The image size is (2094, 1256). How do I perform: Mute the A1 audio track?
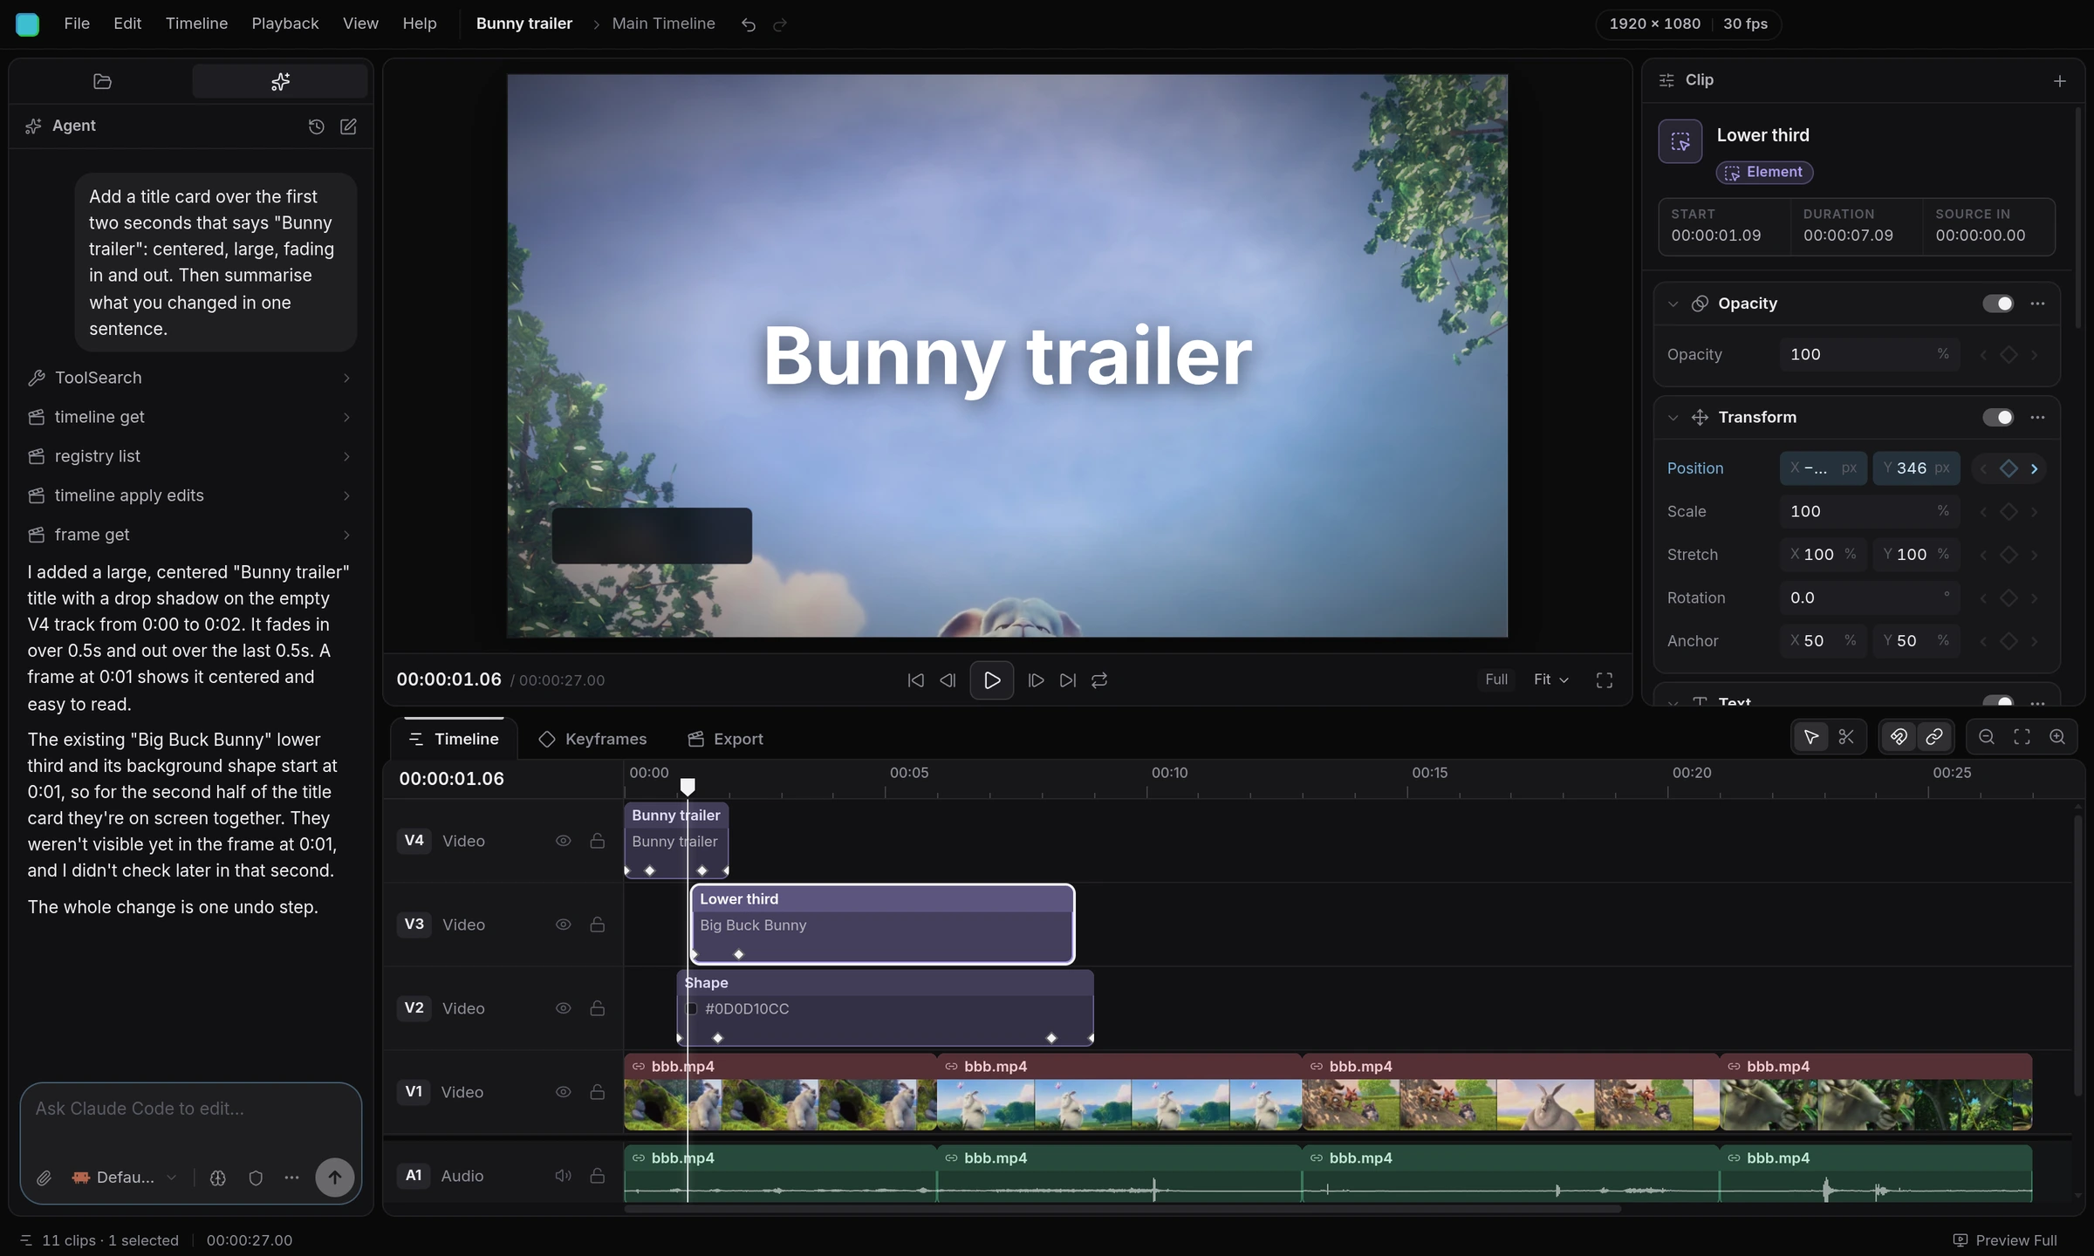point(564,1176)
